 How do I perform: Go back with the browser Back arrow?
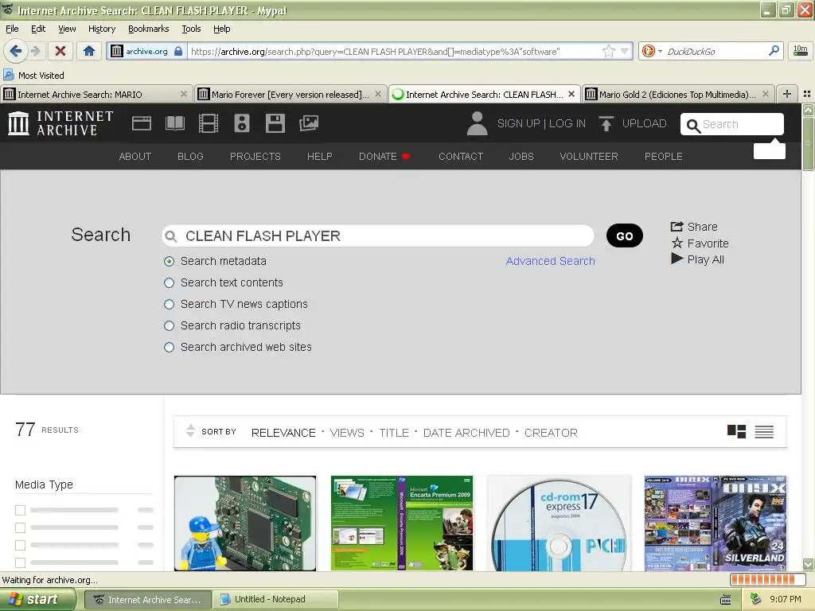click(x=15, y=51)
